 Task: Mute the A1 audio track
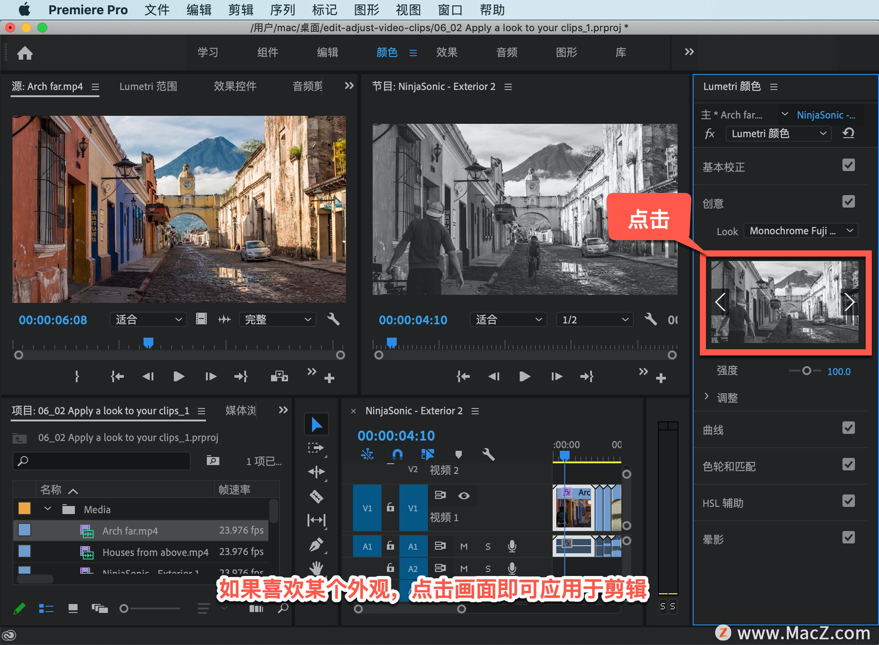pyautogui.click(x=464, y=546)
